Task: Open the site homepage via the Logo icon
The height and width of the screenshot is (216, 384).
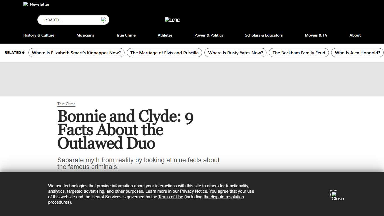Action: pos(172,19)
